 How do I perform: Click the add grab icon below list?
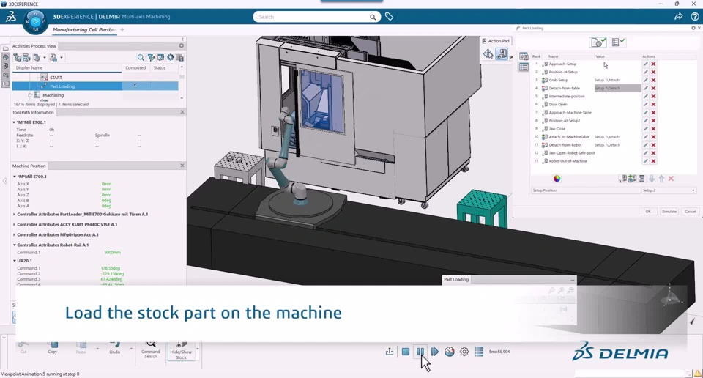[x=632, y=179]
